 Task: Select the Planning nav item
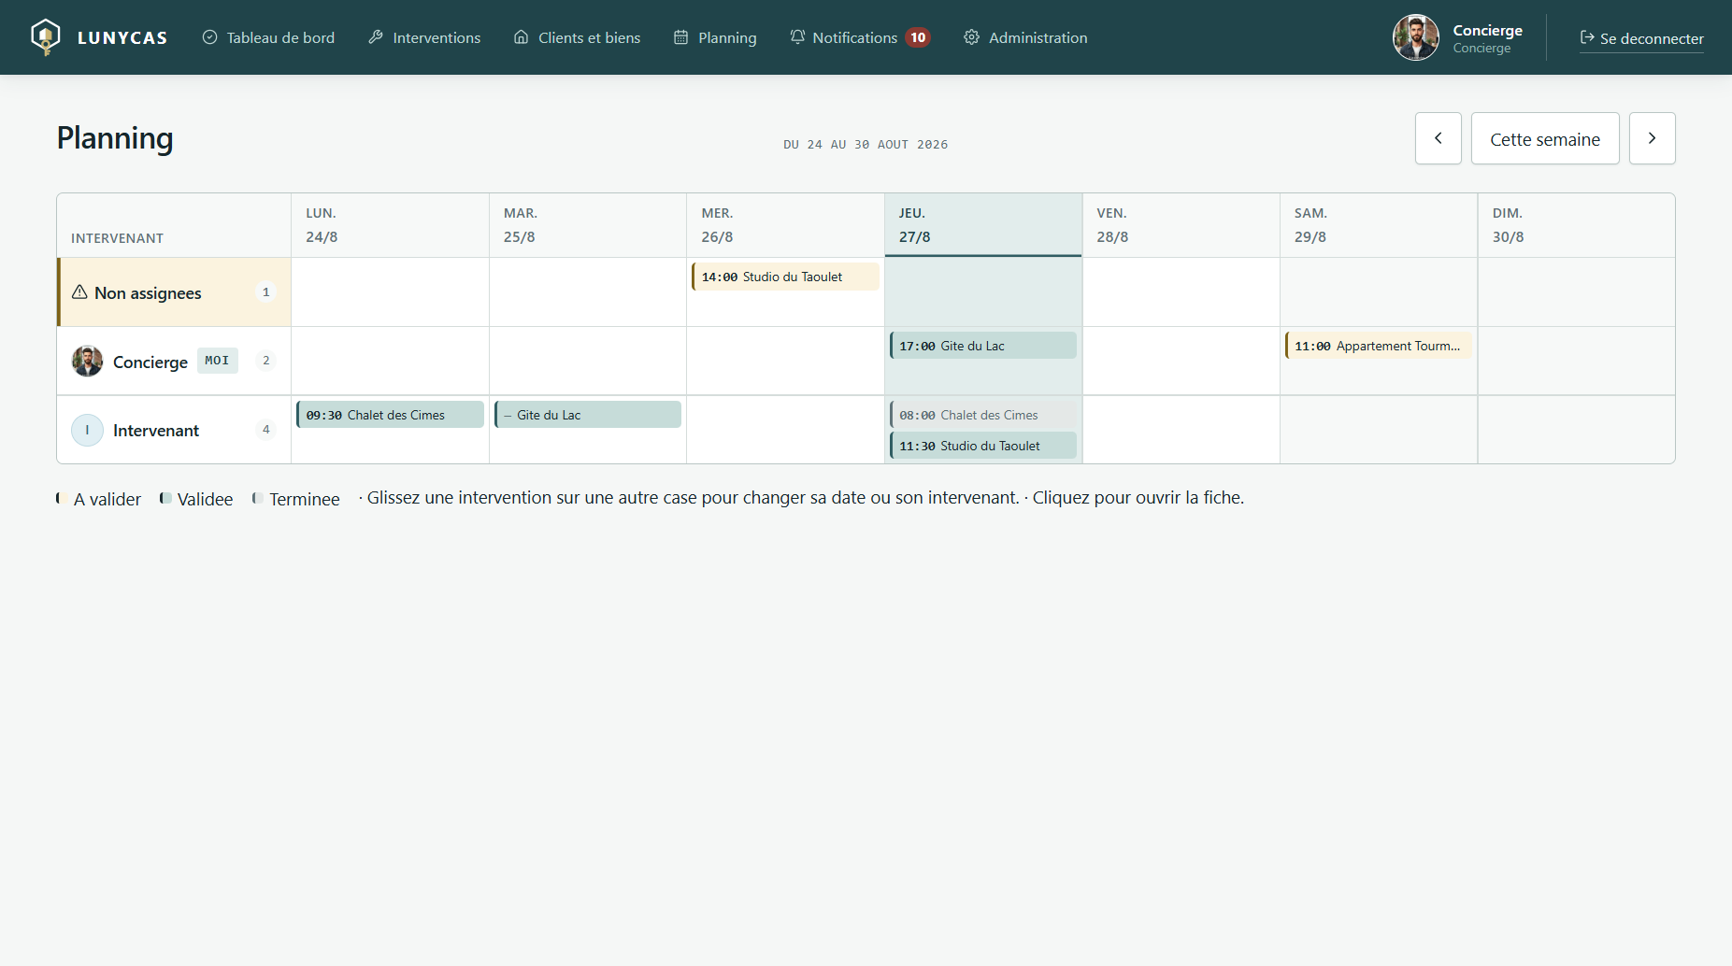[x=715, y=37]
